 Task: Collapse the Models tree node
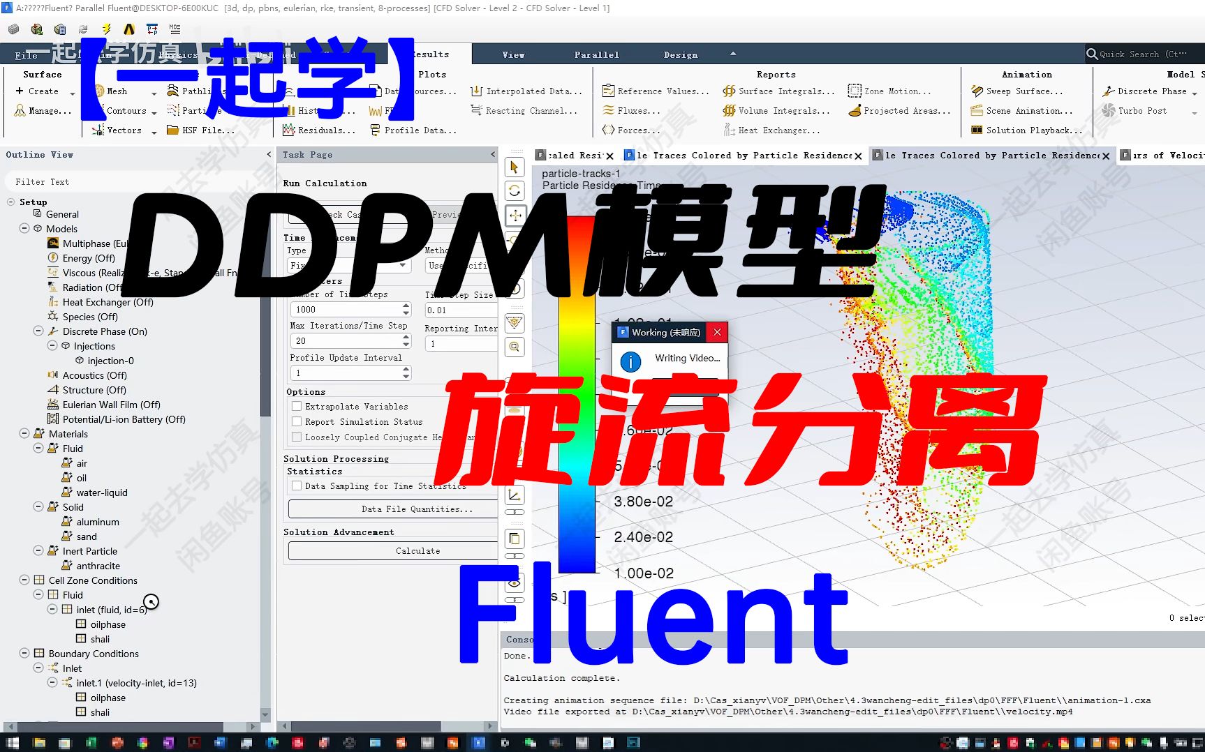(24, 228)
